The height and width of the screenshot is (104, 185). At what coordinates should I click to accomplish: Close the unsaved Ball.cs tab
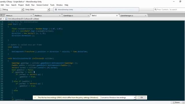117,16
